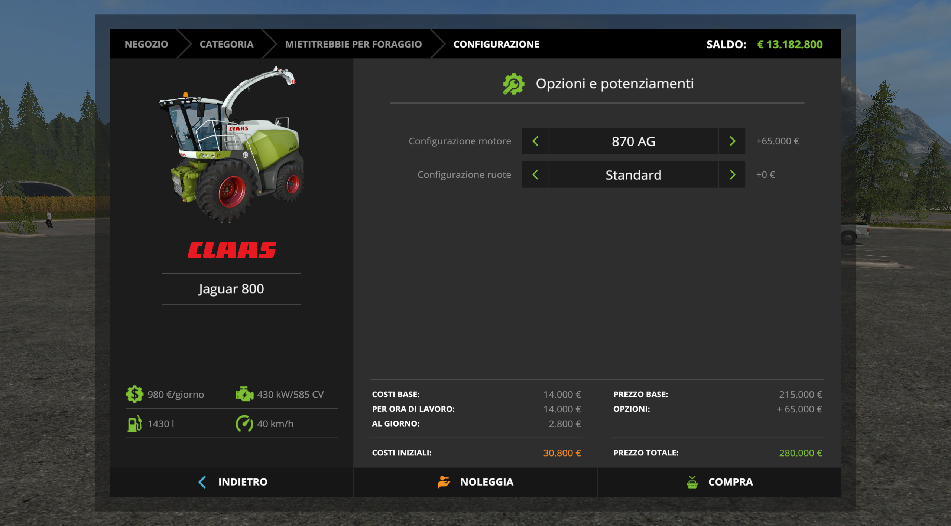Click the OPZIONI: label

click(632, 409)
